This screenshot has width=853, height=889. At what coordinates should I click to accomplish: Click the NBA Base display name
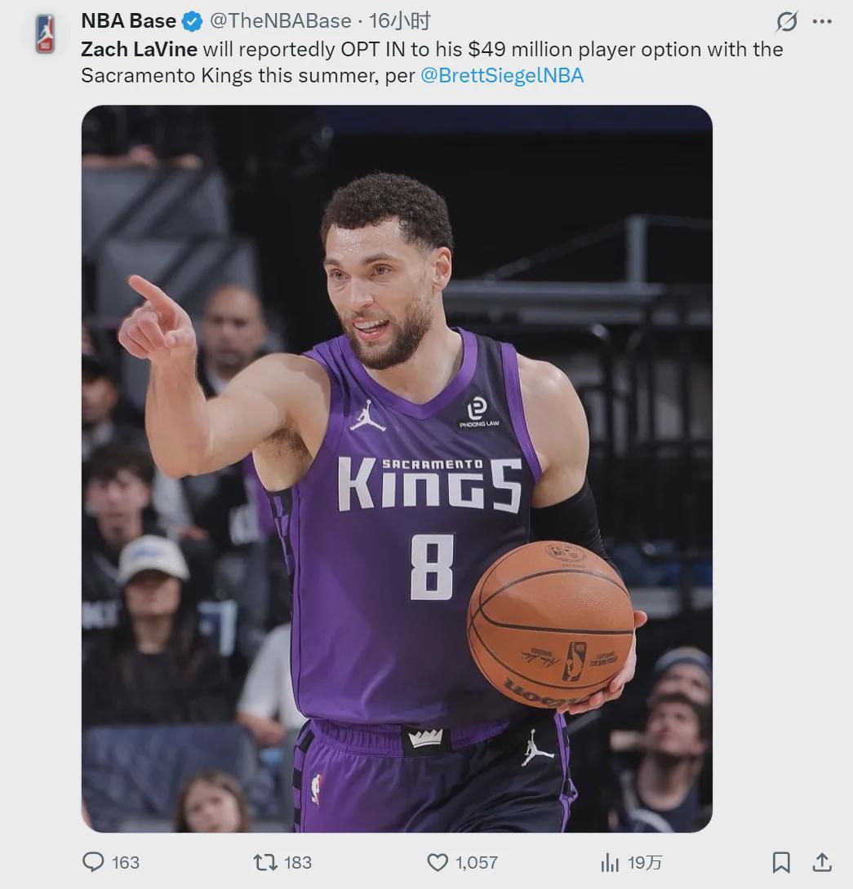129,21
